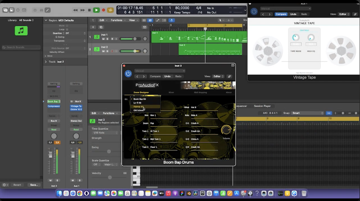
Task: Open Boom Bap Drums Manual preset dropdown
Action: tap(160, 71)
